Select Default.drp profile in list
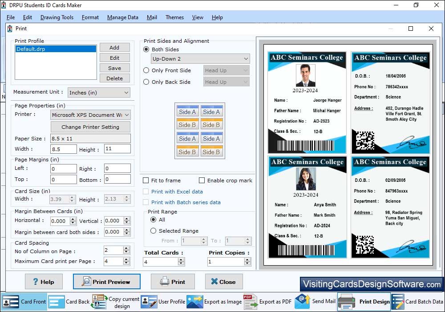 pyautogui.click(x=56, y=49)
